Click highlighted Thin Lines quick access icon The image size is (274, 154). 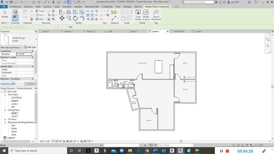[x=69, y=2]
